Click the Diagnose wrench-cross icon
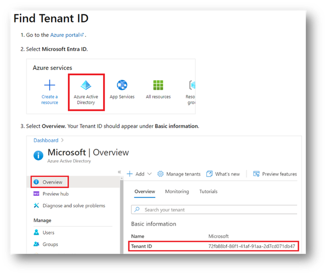 (x=36, y=205)
